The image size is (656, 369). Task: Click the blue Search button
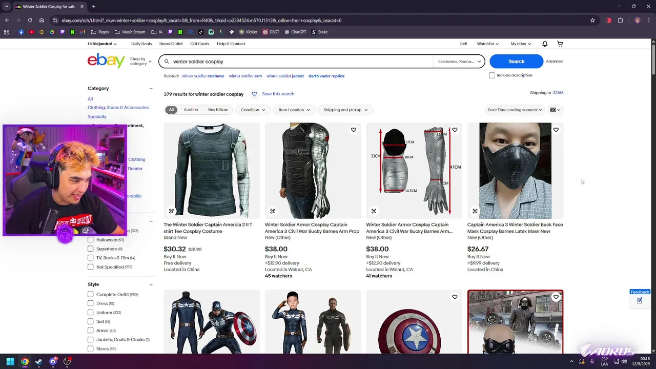tap(516, 61)
